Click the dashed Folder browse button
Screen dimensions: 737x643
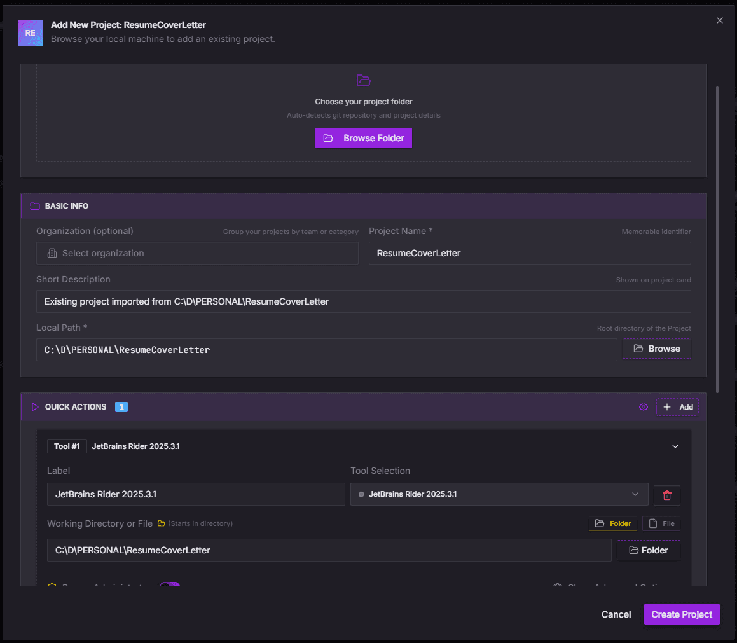click(648, 550)
